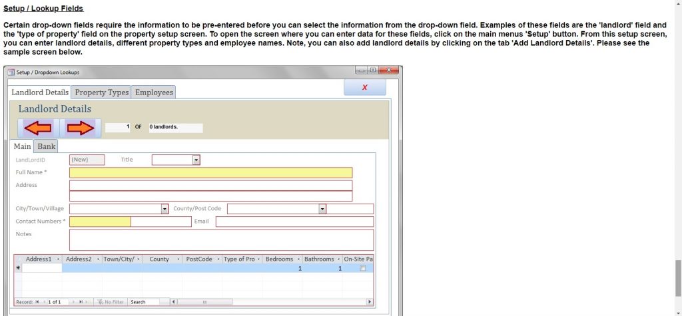Tick the On-Site Parking checkbox in grid

363,268
